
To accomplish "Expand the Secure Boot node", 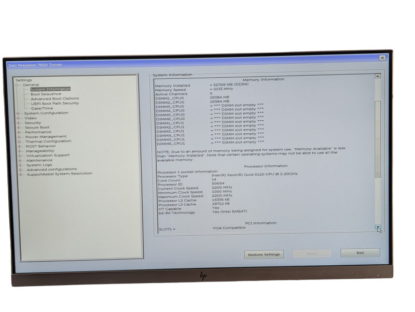I will [19, 128].
